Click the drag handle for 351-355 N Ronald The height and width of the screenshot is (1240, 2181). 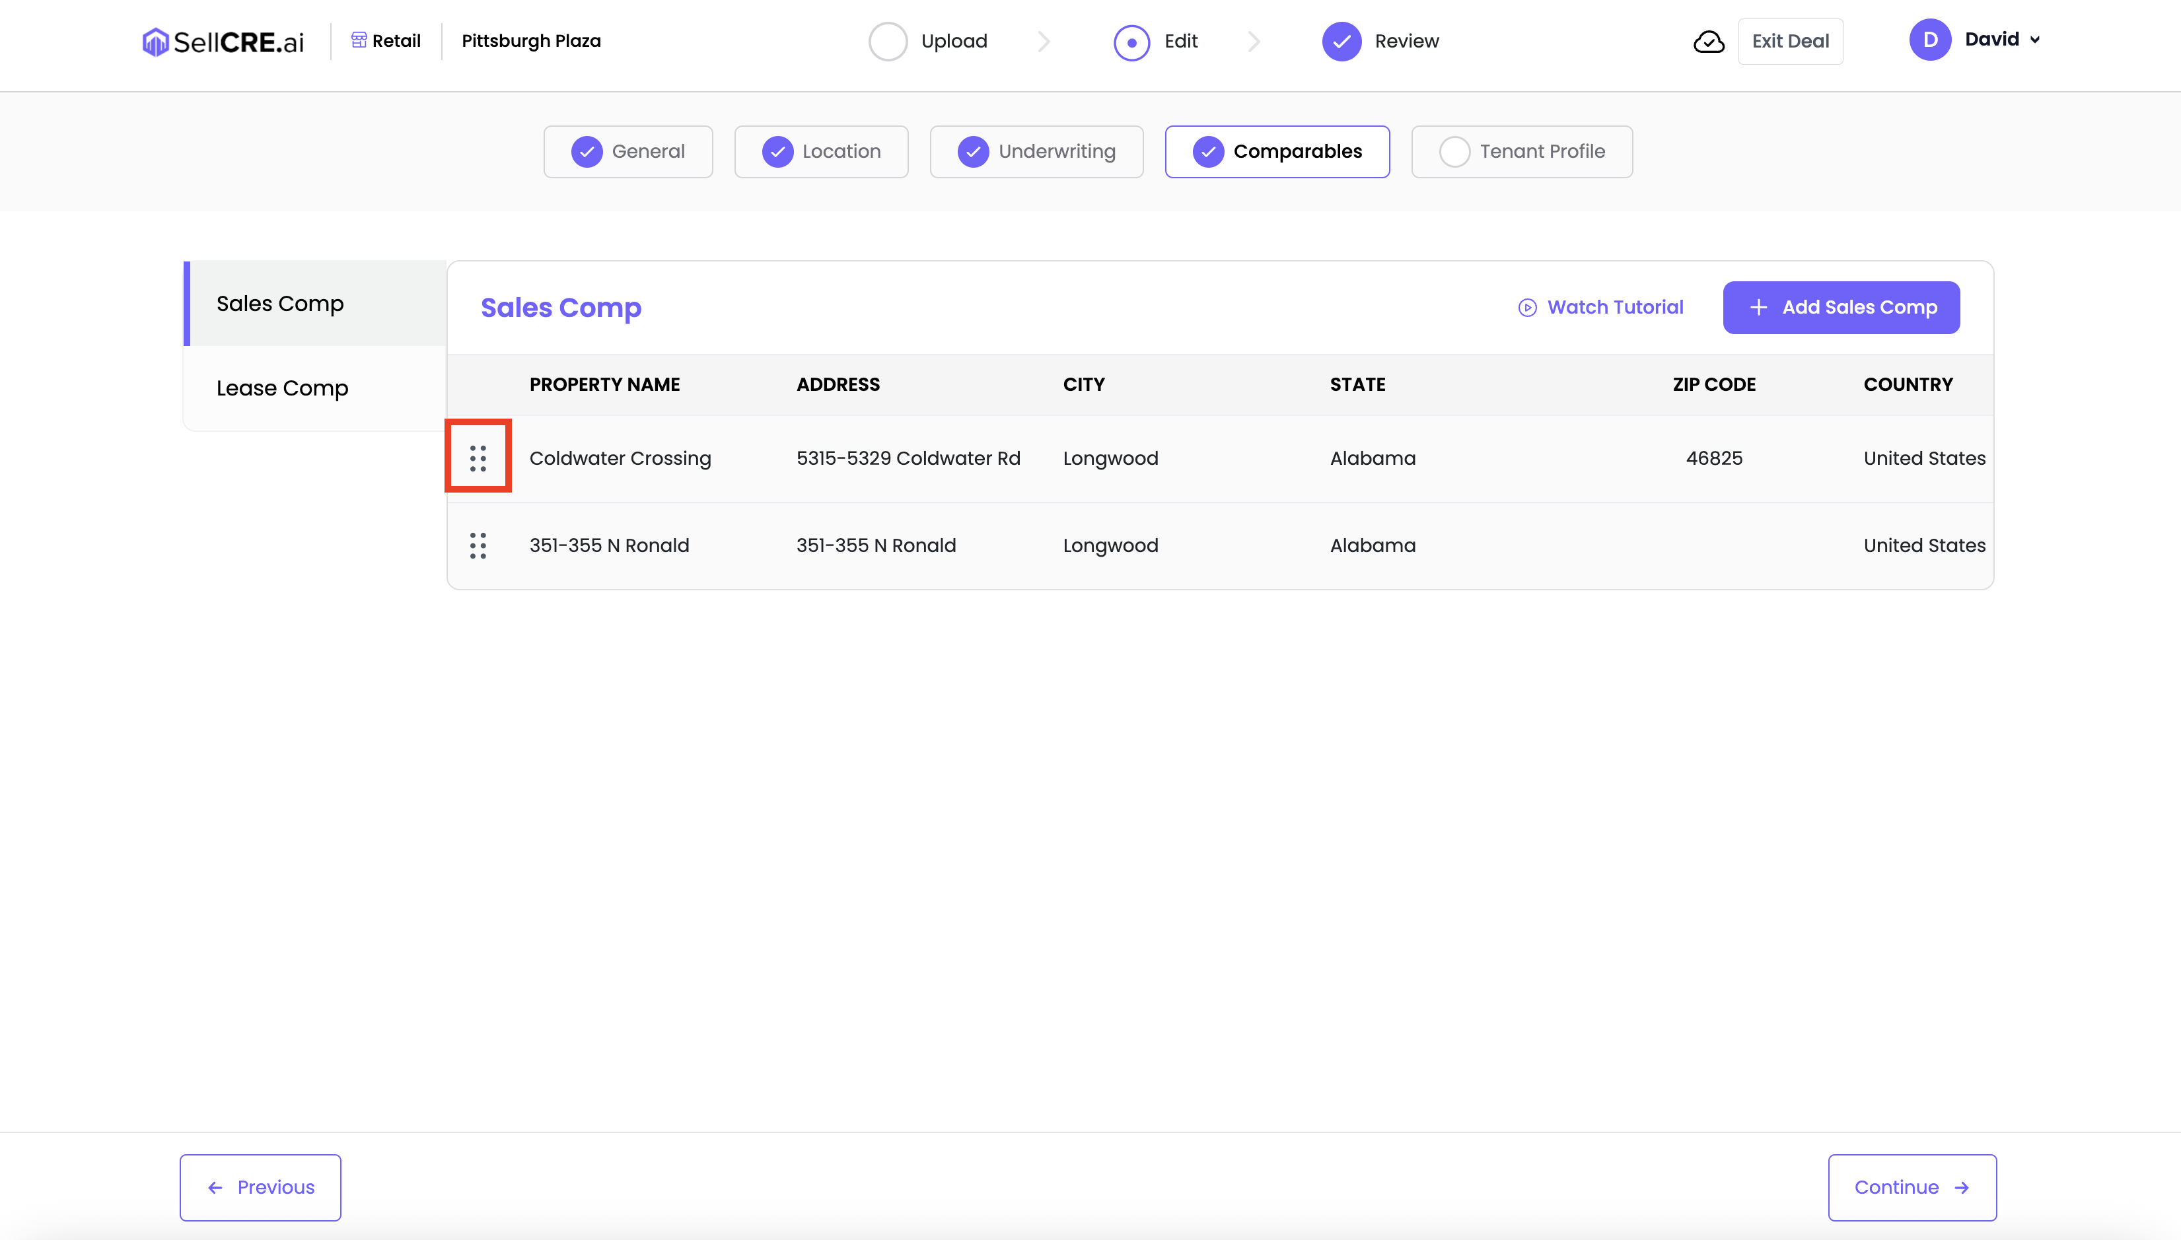pyautogui.click(x=478, y=545)
